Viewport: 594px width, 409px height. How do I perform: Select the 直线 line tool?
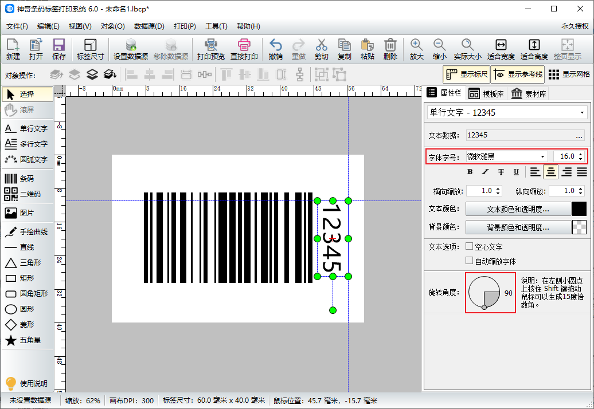[x=26, y=247]
